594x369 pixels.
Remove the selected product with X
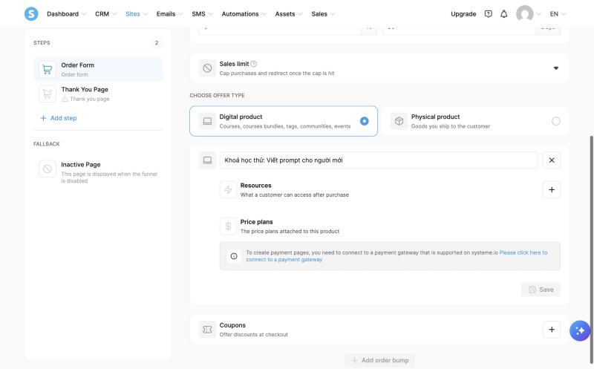pyautogui.click(x=552, y=160)
